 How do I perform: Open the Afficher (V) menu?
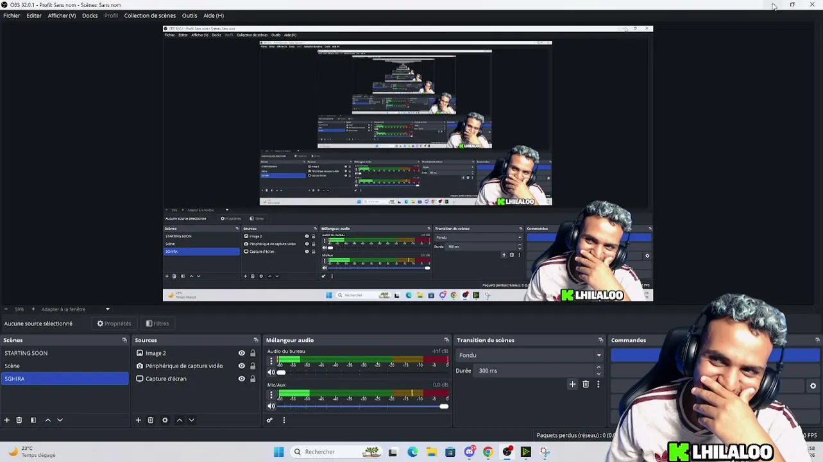click(x=62, y=15)
